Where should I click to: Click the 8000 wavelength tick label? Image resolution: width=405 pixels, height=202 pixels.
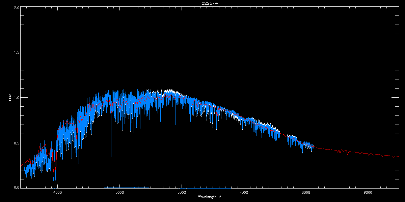click(x=306, y=192)
